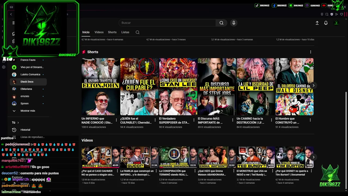
Task: Open options for the Chernóbil culpable short
Action: pos(155,120)
